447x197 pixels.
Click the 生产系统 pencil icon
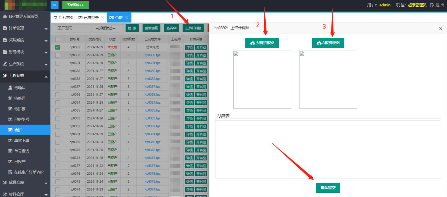point(5,64)
